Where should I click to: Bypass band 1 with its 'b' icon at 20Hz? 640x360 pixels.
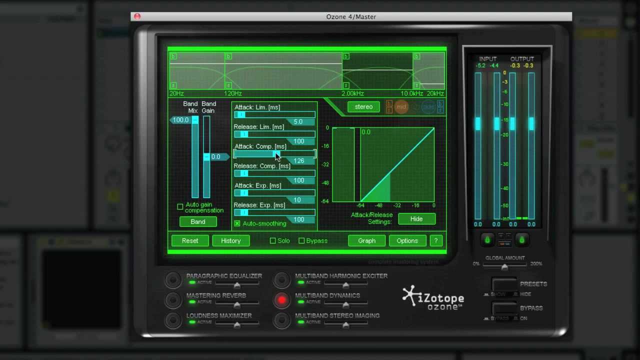[173, 56]
